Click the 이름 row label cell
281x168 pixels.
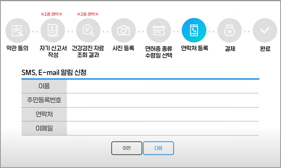click(x=44, y=86)
